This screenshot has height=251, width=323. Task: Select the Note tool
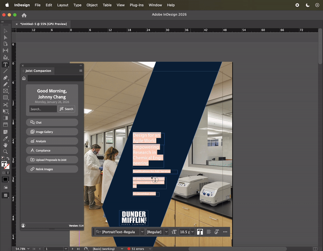click(x=5, y=132)
